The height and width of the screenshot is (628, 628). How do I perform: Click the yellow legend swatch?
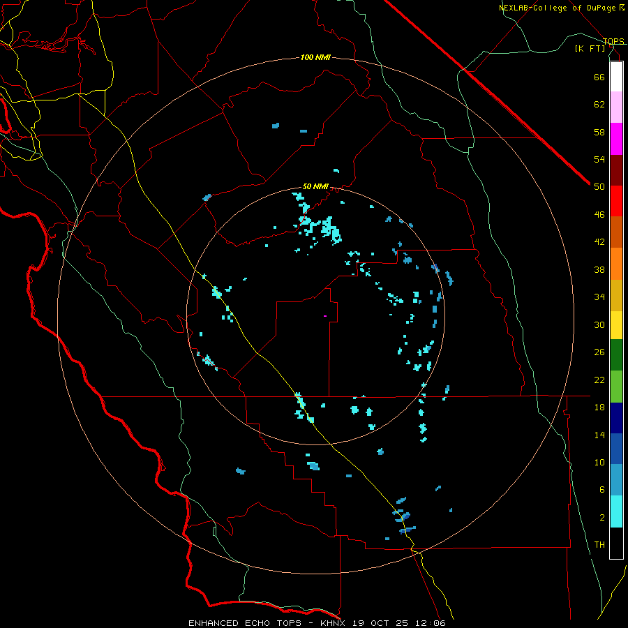click(x=616, y=325)
